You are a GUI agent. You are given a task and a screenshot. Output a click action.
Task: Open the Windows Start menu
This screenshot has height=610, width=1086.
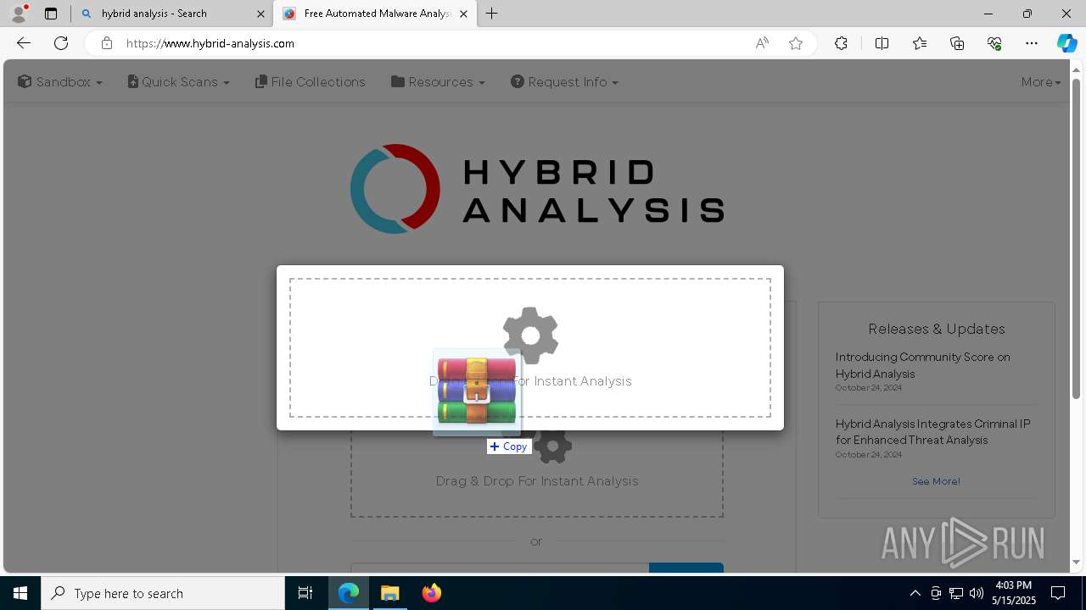click(x=20, y=593)
